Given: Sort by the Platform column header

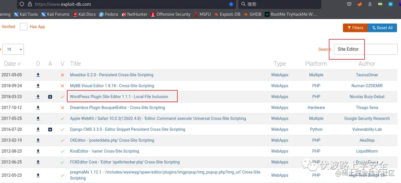Looking at the screenshot, I should (316, 64).
